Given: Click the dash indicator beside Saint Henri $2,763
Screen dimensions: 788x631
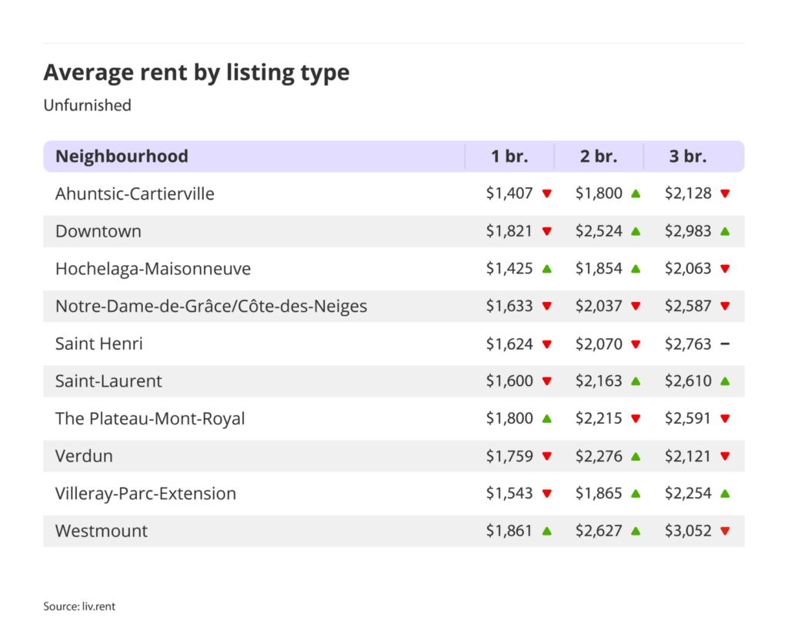Looking at the screenshot, I should pos(725,344).
